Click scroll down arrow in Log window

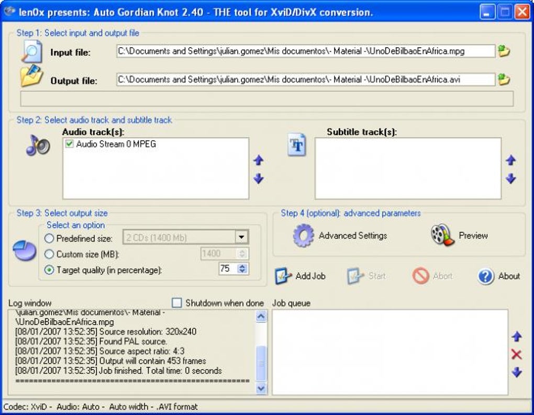(261, 388)
